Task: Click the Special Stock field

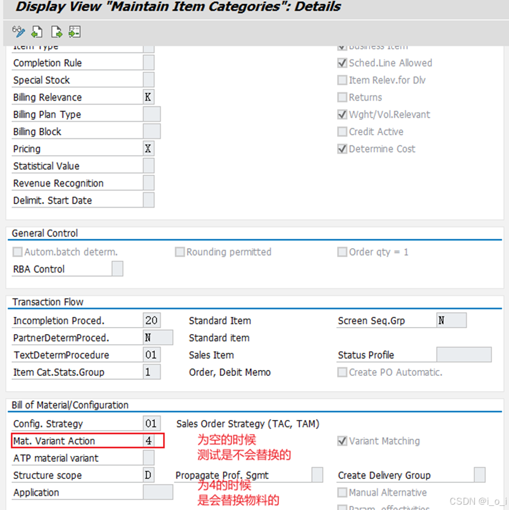Action: tap(149, 80)
